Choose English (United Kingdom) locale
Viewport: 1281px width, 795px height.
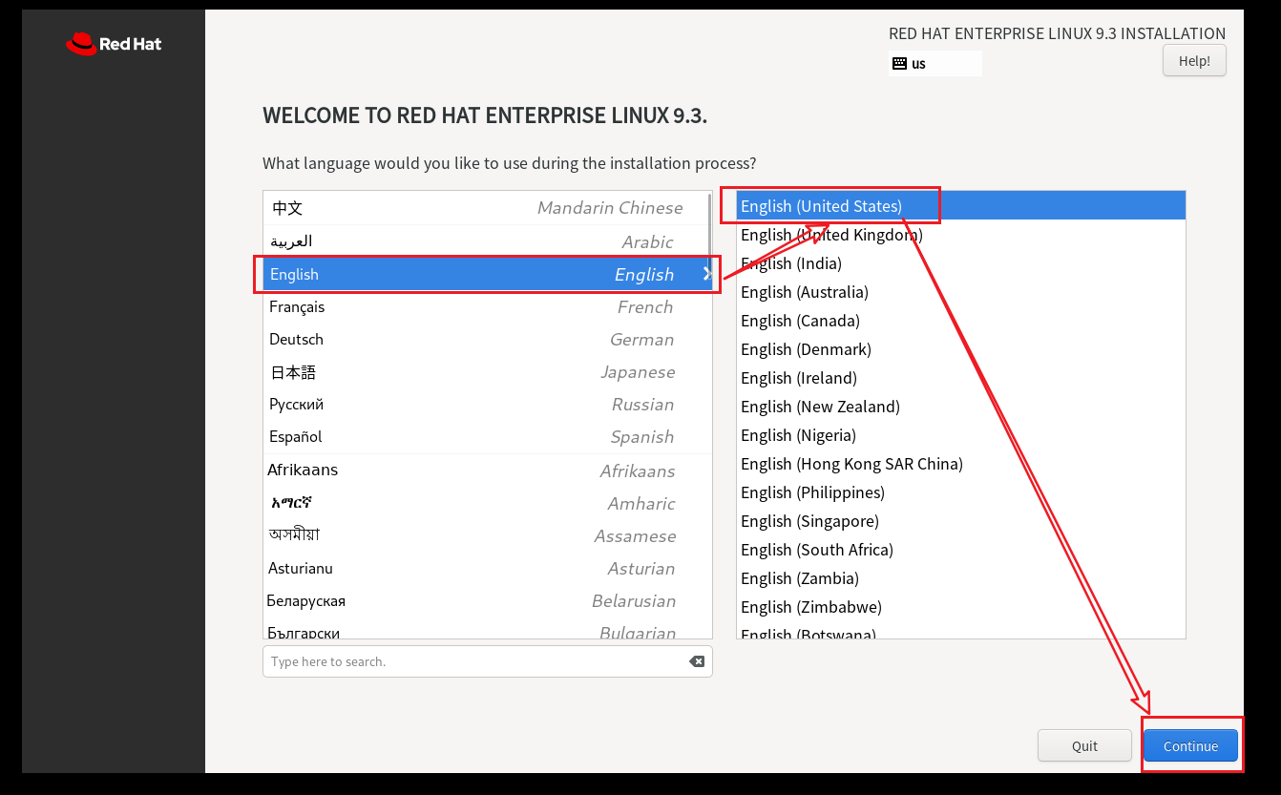(x=961, y=234)
